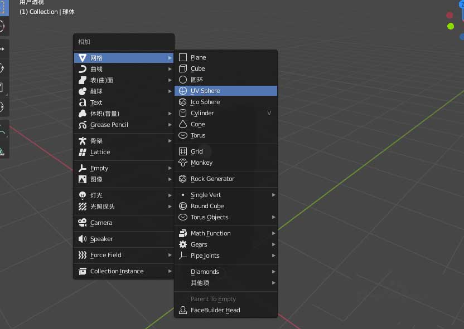Image resolution: width=464 pixels, height=329 pixels.
Task: Choose the 其他项 menu entry
Action: 226,283
